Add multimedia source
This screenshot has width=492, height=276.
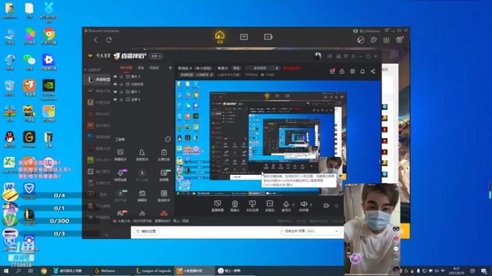[x=270, y=206]
